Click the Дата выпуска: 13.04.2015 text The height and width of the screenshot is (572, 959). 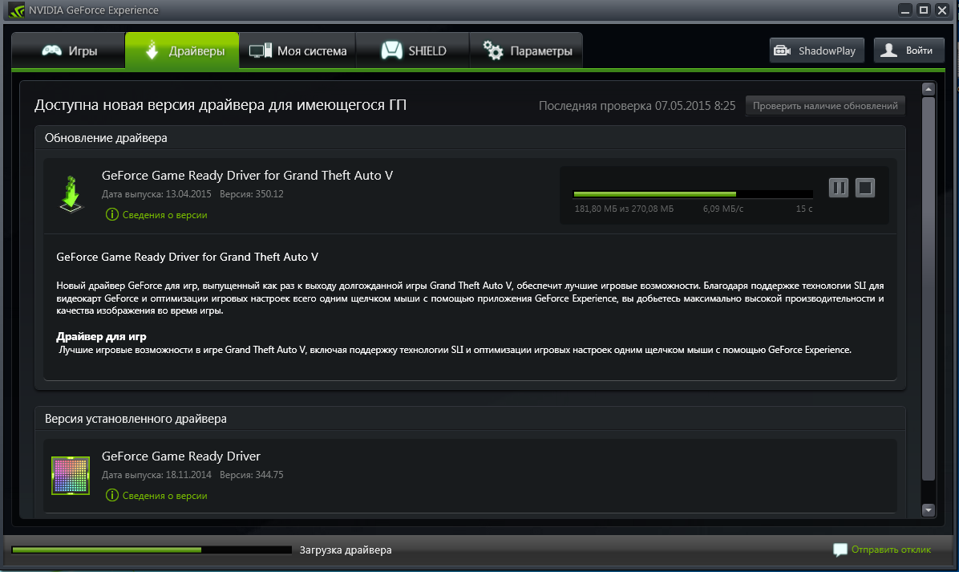pos(156,194)
